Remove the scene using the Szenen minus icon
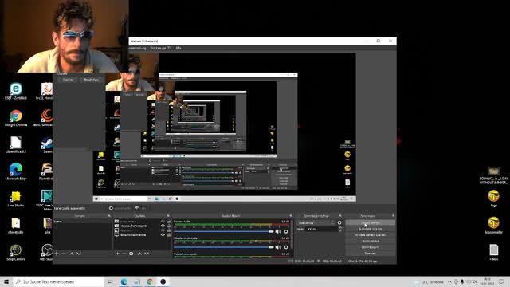The width and height of the screenshot is (510, 287). 64,254
